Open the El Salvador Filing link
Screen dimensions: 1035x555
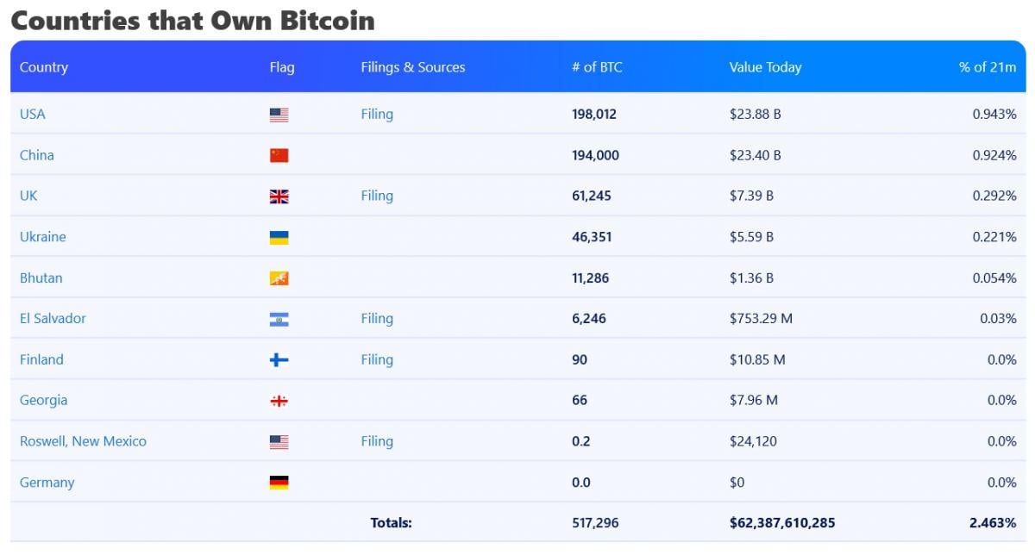point(377,318)
